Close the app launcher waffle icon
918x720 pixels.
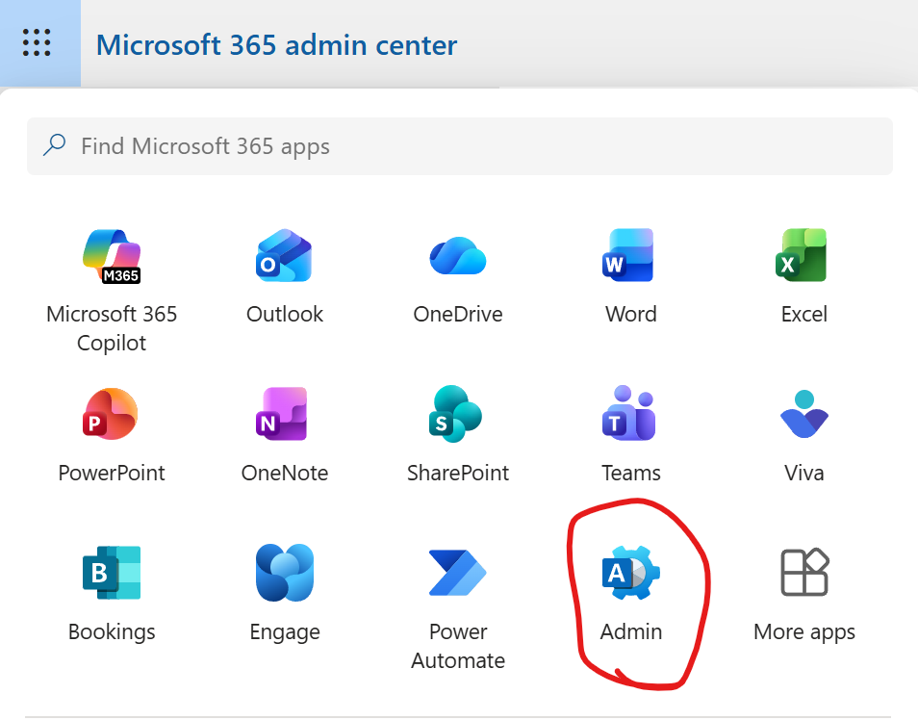click(37, 43)
